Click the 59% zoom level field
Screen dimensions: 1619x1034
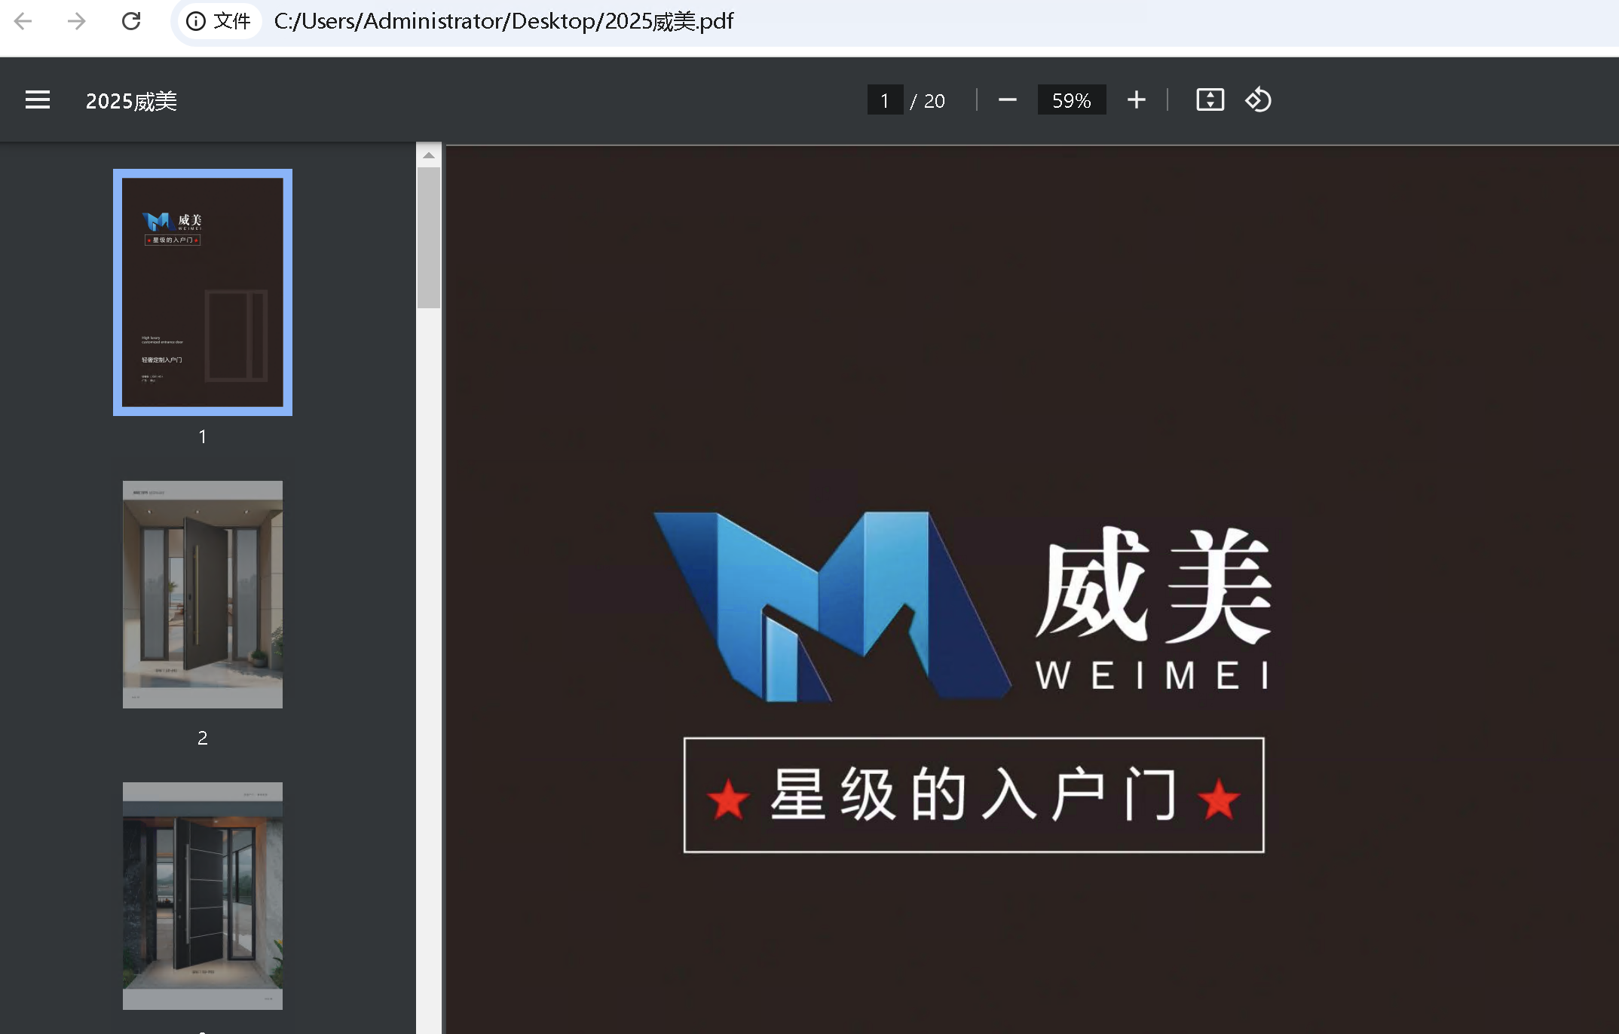click(x=1071, y=100)
